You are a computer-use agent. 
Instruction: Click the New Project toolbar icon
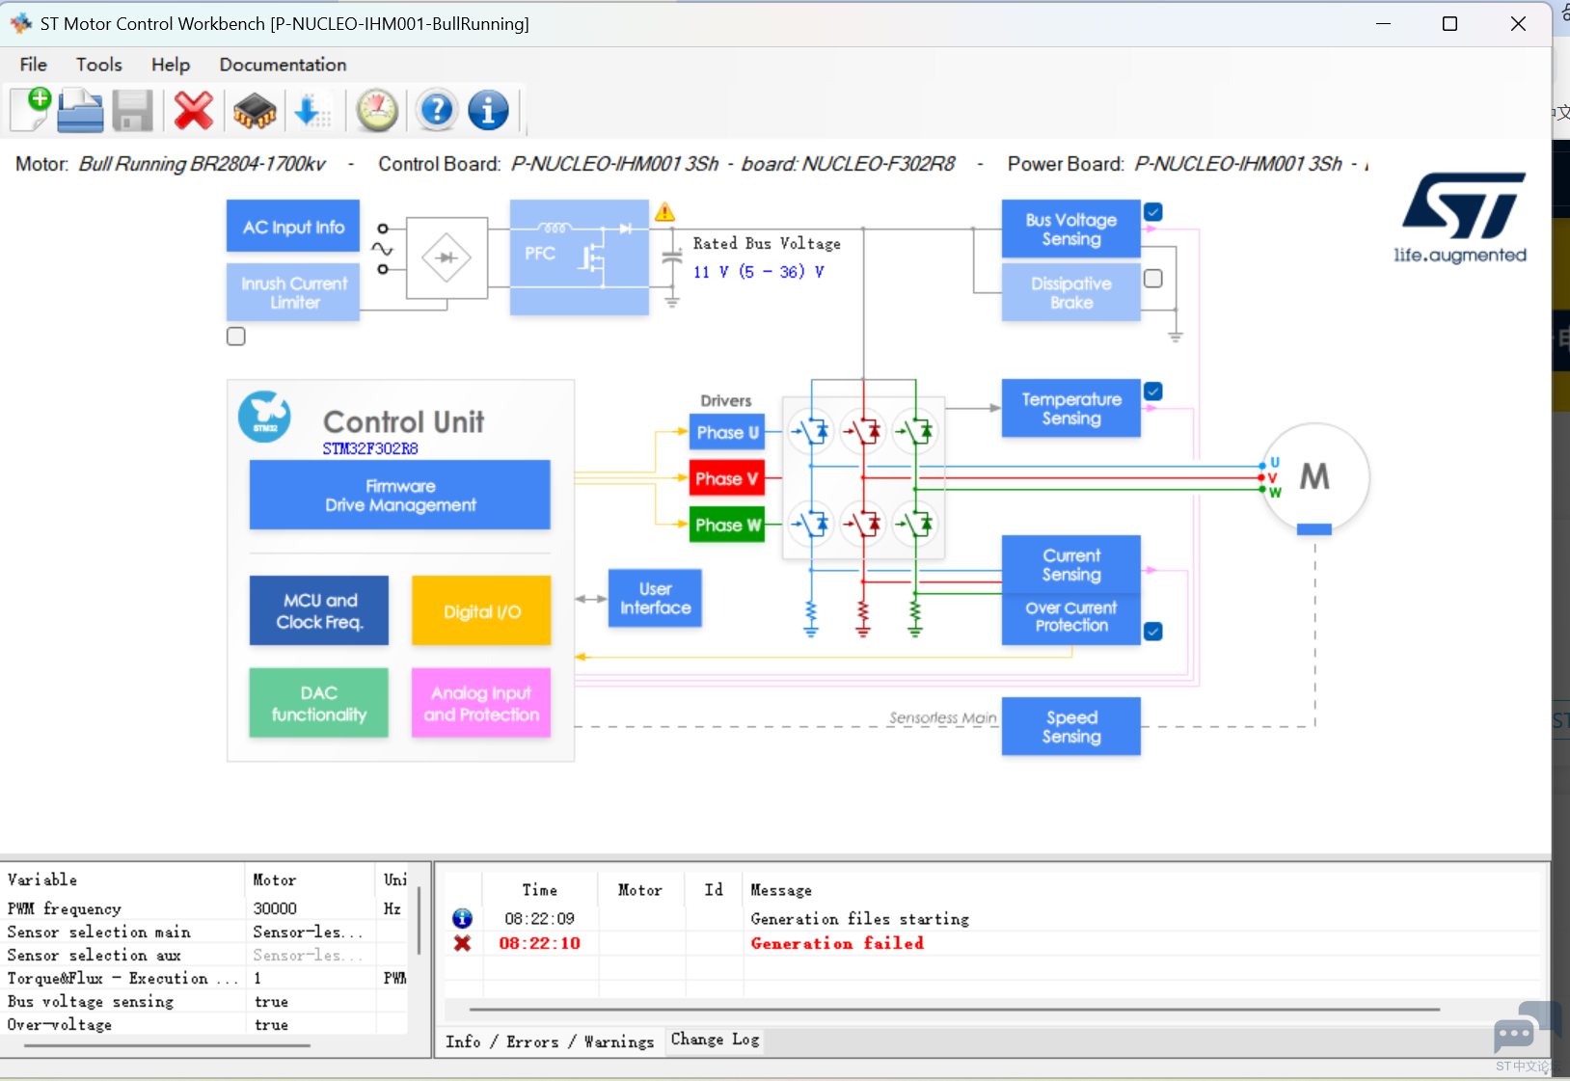pyautogui.click(x=31, y=110)
